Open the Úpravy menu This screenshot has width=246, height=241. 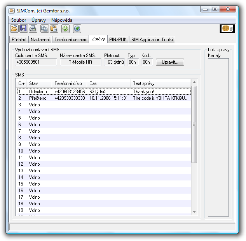[38, 20]
